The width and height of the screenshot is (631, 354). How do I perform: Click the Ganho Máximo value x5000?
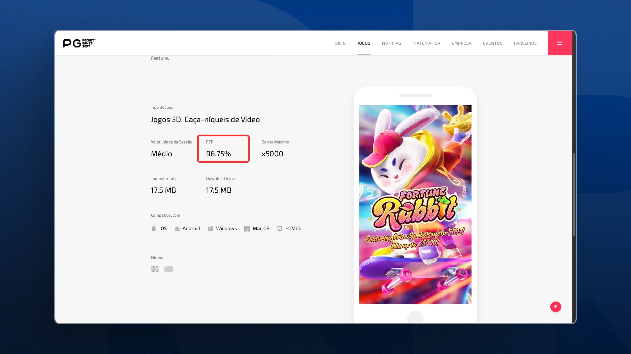point(272,154)
